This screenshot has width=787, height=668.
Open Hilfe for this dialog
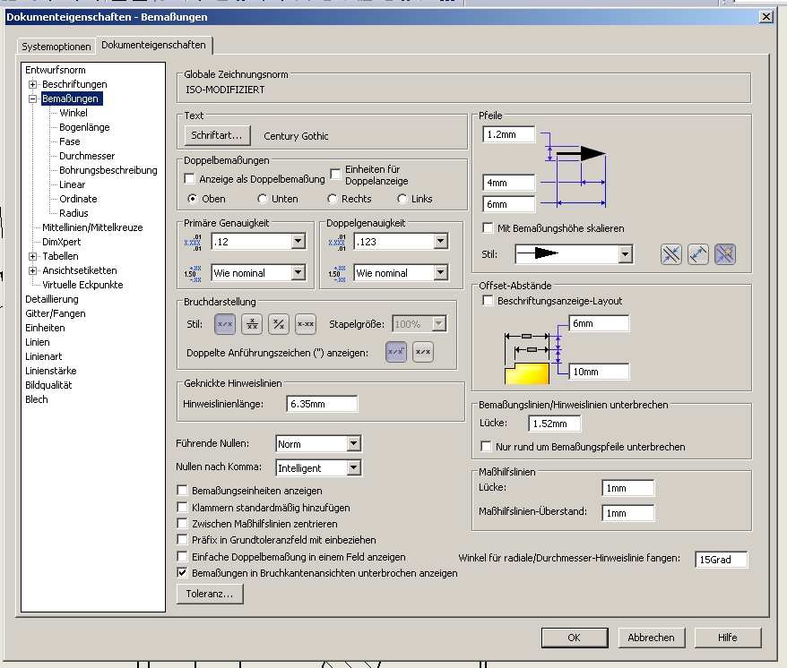(727, 638)
